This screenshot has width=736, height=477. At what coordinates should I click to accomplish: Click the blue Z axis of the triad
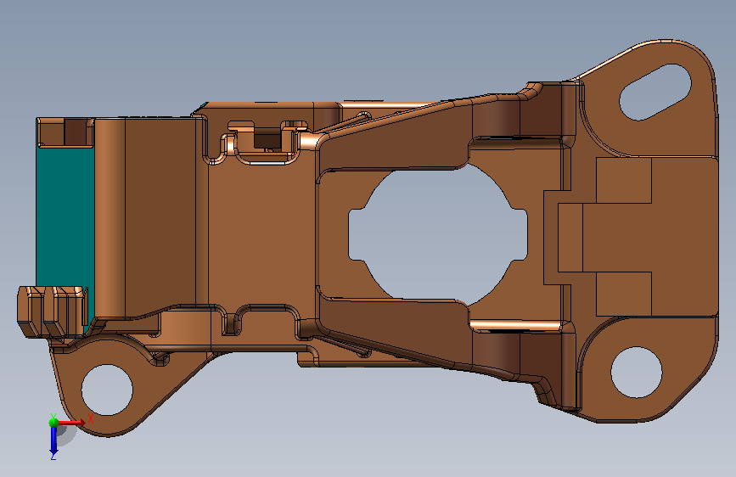[x=53, y=441]
